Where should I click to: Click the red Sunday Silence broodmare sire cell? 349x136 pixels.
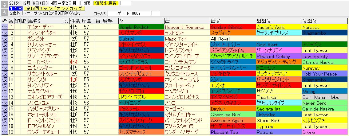point(233,27)
